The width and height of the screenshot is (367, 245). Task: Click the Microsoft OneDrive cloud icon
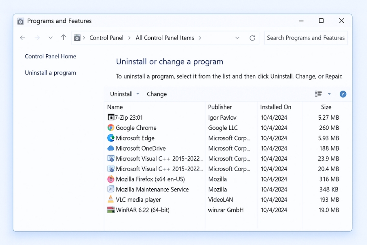111,148
